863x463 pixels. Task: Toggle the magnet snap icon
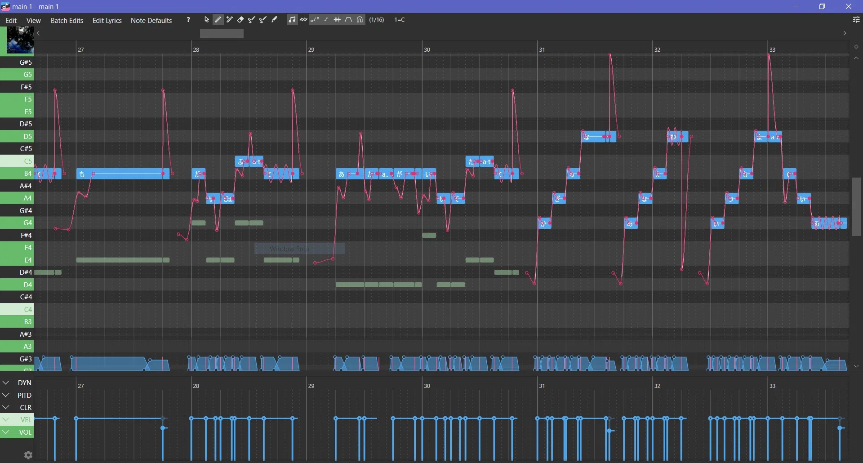(x=360, y=19)
